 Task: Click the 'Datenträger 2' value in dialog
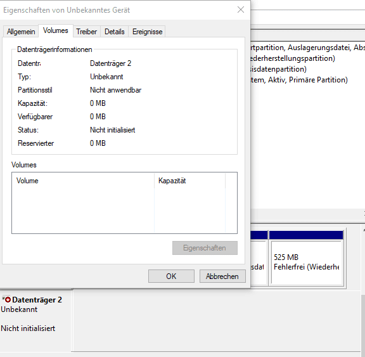[x=110, y=63]
